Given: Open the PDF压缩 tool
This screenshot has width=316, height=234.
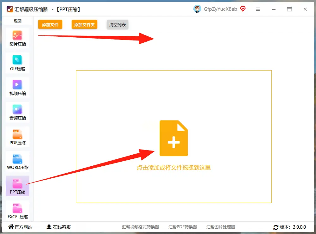Looking at the screenshot, I should coord(17,137).
